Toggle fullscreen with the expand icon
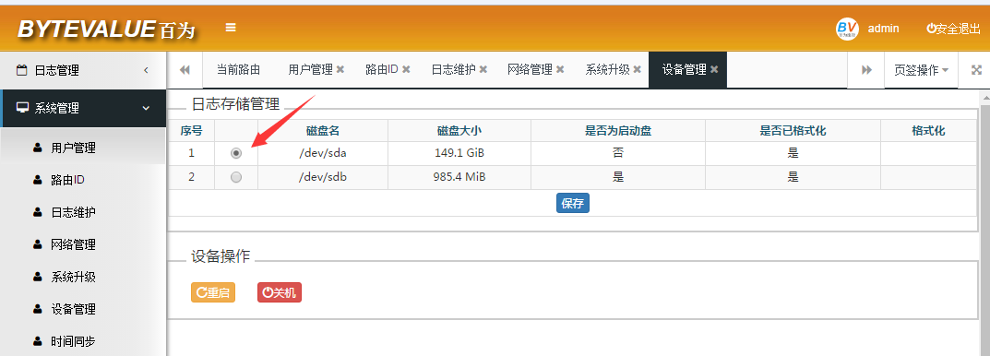Viewport: 990px width, 356px height. tap(976, 70)
